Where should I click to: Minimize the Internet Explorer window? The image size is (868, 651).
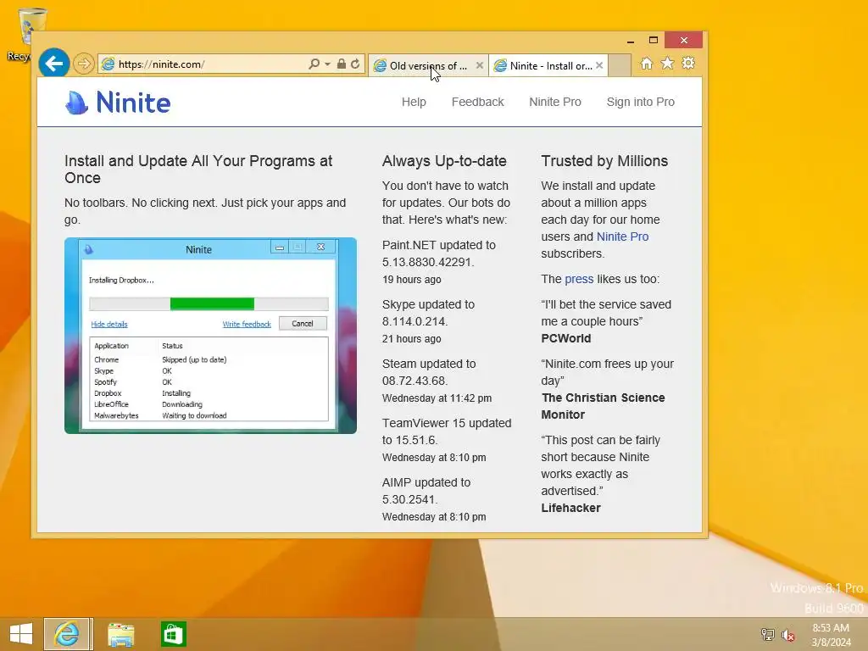coord(630,41)
